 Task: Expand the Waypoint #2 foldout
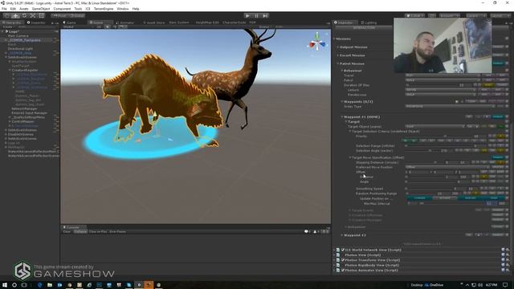(x=342, y=235)
